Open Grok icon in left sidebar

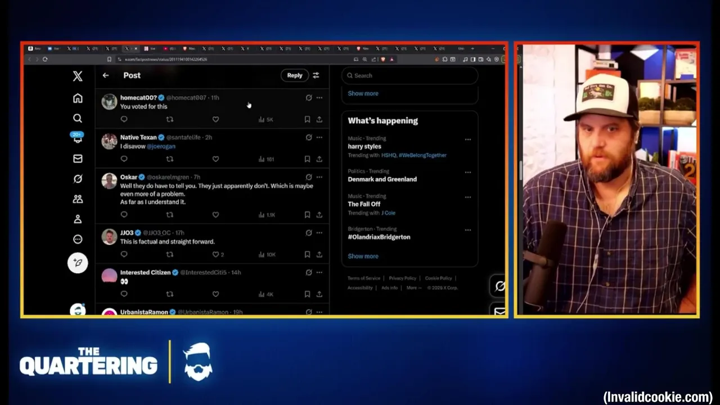tap(78, 179)
